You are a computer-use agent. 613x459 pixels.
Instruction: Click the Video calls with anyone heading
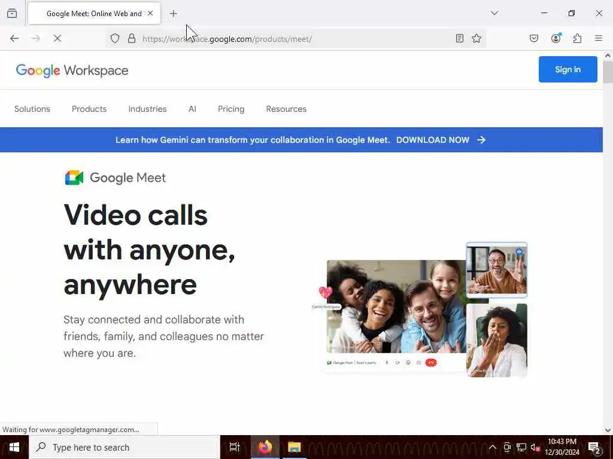tap(149, 250)
